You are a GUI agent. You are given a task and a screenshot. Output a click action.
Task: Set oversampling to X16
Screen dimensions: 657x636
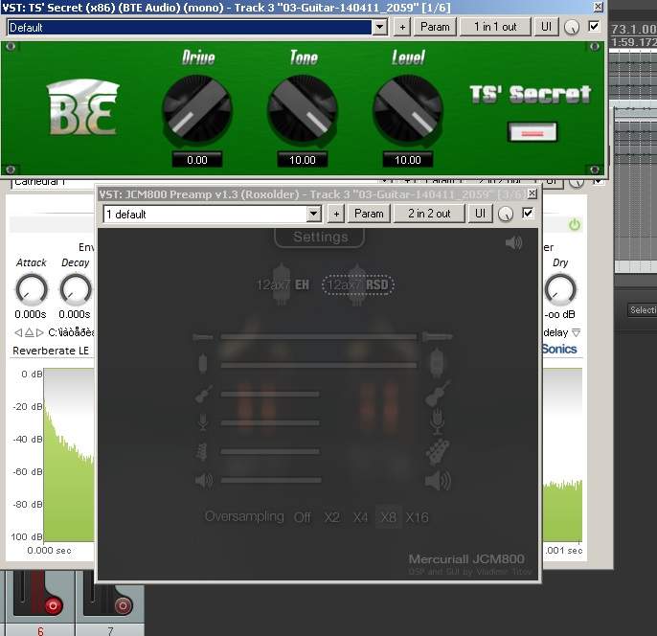[x=417, y=517]
